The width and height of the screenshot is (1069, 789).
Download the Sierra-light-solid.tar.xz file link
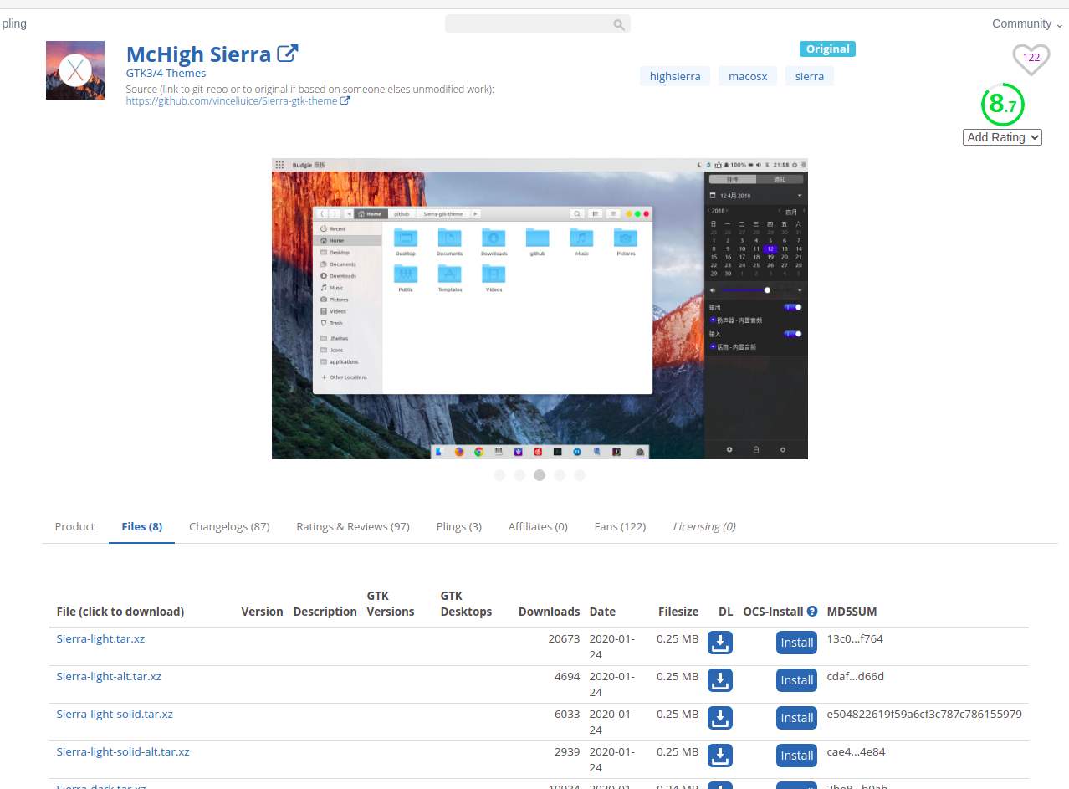pyautogui.click(x=115, y=714)
